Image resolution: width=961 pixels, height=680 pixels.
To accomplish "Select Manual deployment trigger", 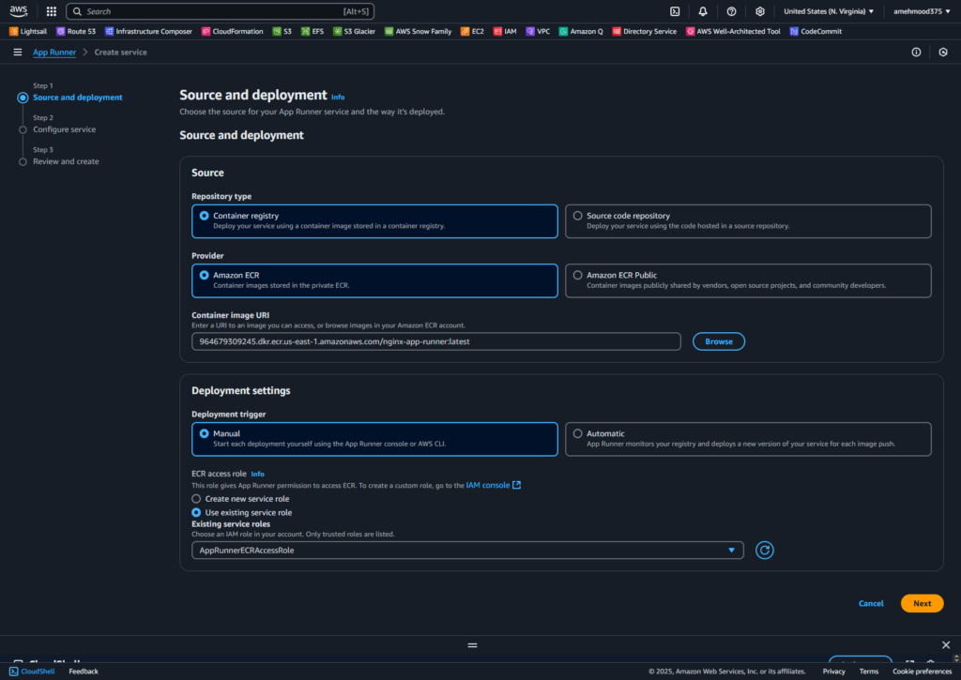I will click(374, 439).
